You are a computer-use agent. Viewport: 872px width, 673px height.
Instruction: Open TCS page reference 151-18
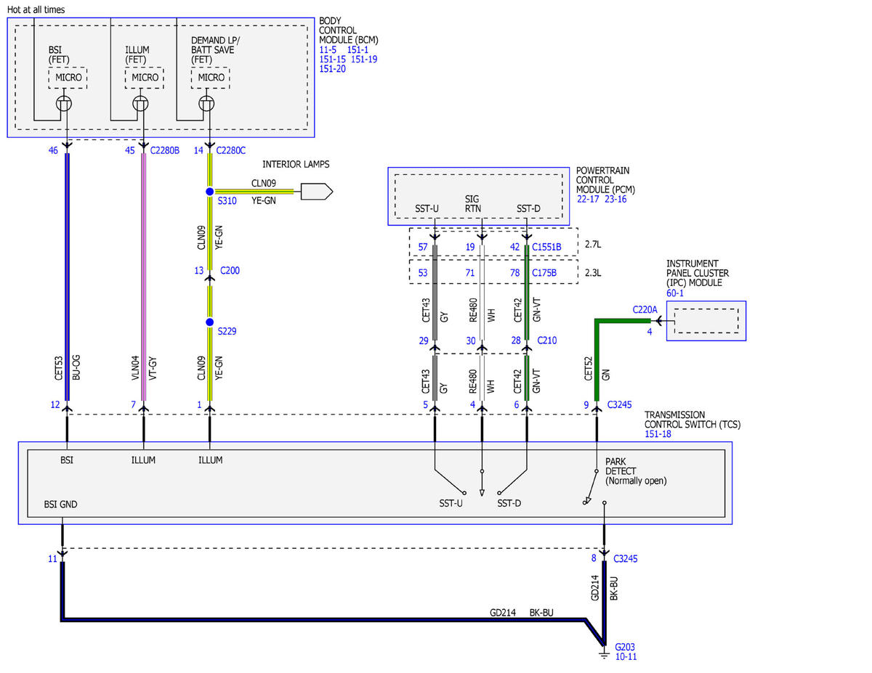[x=658, y=433]
